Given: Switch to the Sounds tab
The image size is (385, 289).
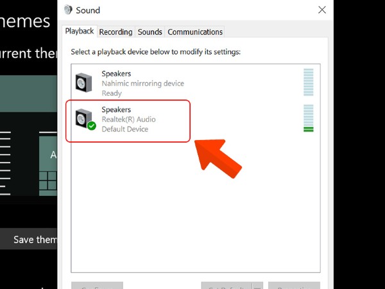Looking at the screenshot, I should [x=150, y=31].
